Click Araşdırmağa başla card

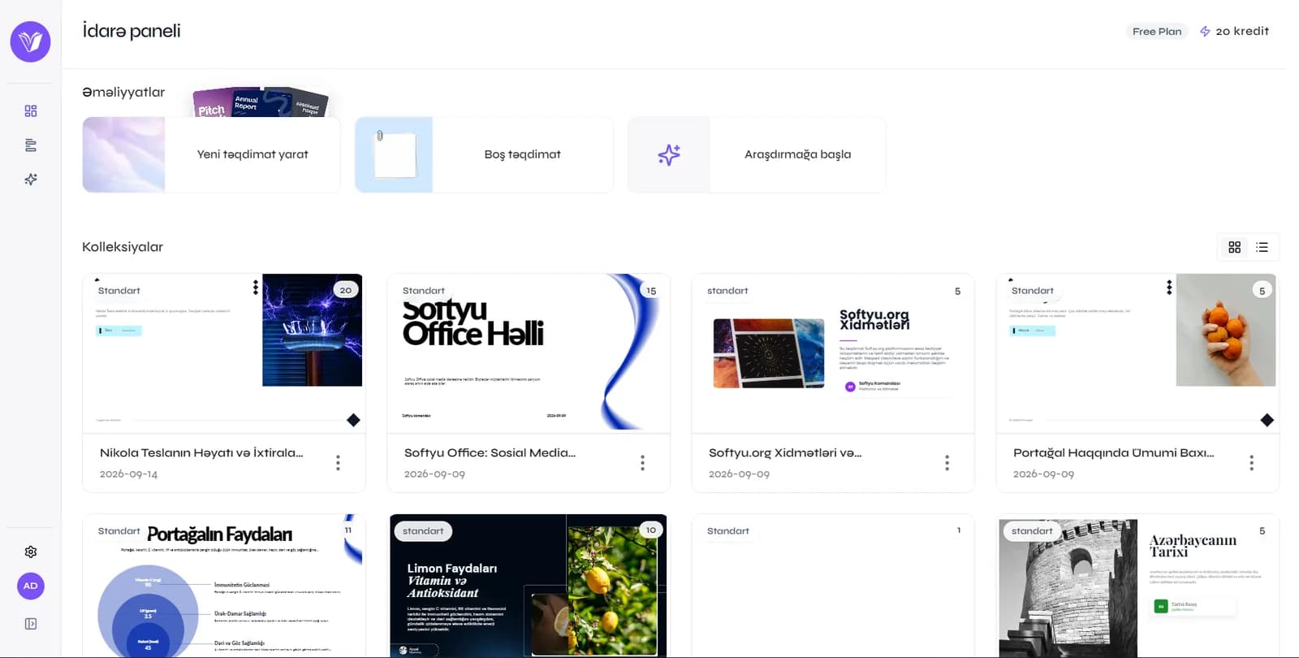[757, 154]
